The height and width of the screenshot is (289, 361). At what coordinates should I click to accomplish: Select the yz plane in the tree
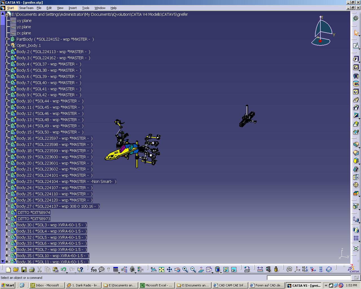pyautogui.click(x=24, y=27)
